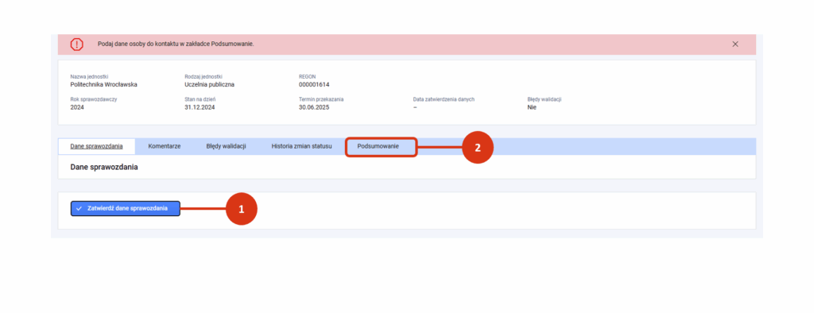Viewport: 814px width, 313px height.
Task: Switch to the Komentarze tab
Action: click(x=164, y=146)
